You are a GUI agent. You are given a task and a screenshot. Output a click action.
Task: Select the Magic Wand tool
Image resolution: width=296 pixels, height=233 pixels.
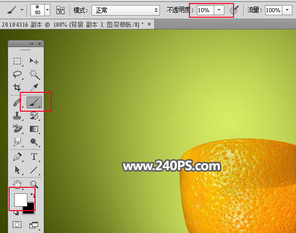point(34,75)
